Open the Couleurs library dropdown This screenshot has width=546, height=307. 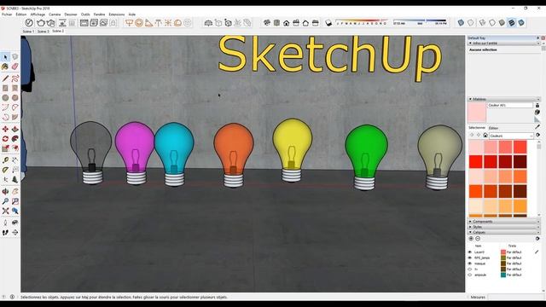tap(511, 136)
